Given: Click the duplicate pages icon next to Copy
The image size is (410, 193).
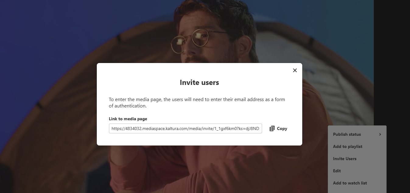Looking at the screenshot, I should [x=272, y=128].
